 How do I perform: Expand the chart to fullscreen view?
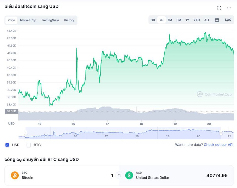click(219, 8)
